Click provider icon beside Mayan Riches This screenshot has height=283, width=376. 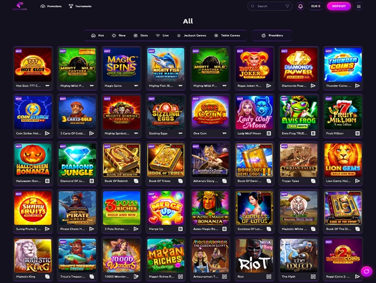(180, 276)
